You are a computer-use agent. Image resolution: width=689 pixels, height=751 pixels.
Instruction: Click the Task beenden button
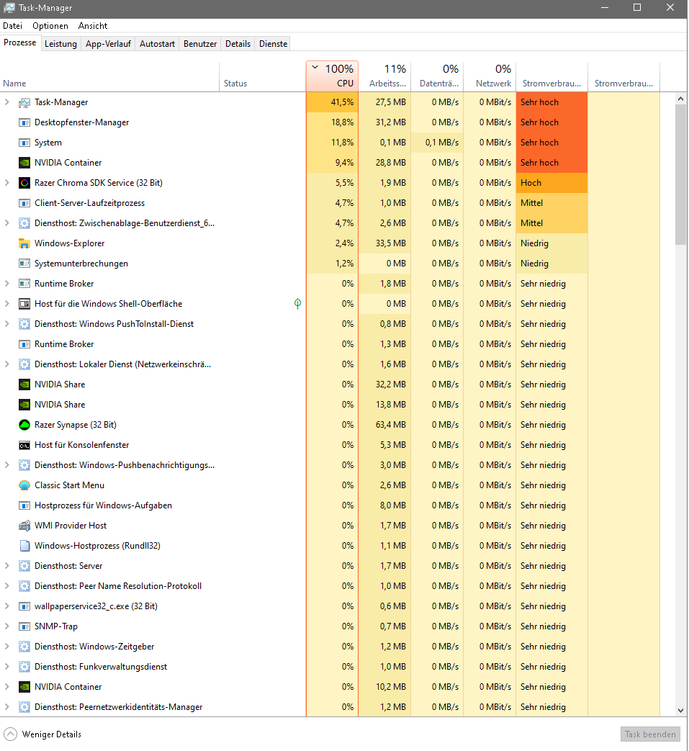[650, 734]
